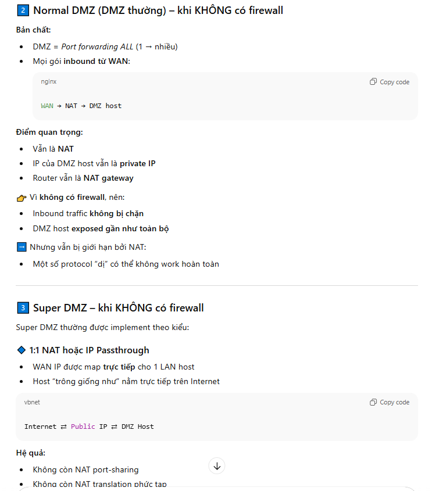
Task: Click the pointing hand emoji icon
Action: (22, 198)
